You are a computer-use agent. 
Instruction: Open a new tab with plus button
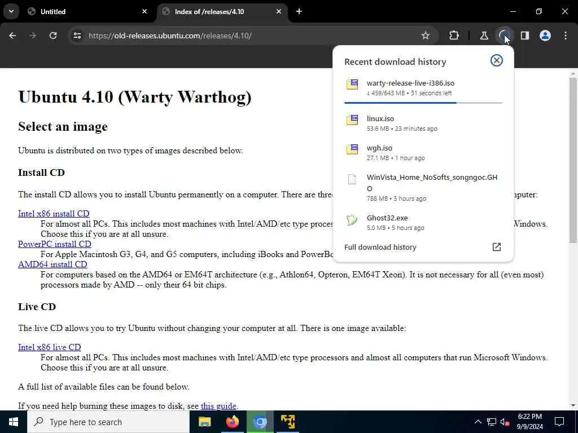pyautogui.click(x=299, y=11)
